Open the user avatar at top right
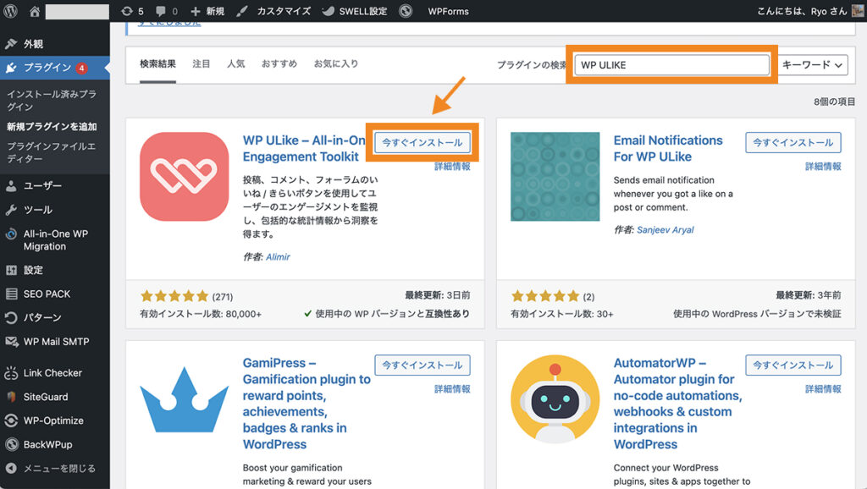 click(857, 12)
